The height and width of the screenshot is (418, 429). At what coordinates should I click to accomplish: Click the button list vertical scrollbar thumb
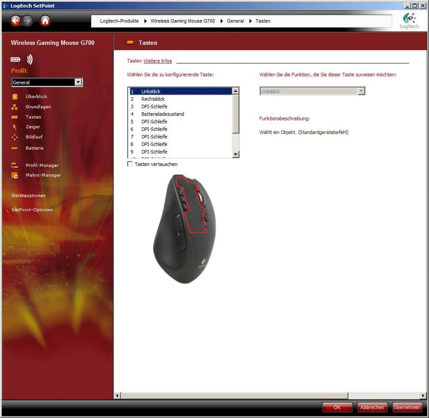(235, 114)
